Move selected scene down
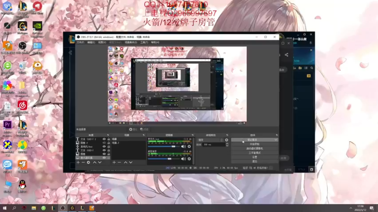Screen dimensions: 378x212 [x=131, y=163]
